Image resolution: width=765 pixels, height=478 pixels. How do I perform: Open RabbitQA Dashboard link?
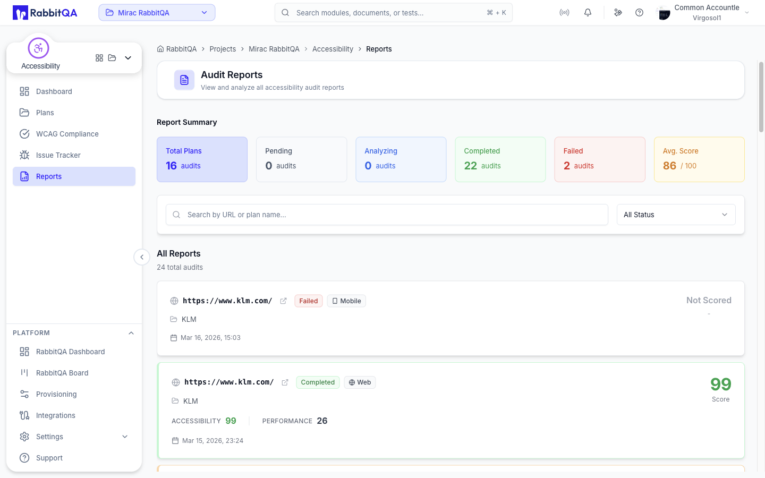click(74, 352)
